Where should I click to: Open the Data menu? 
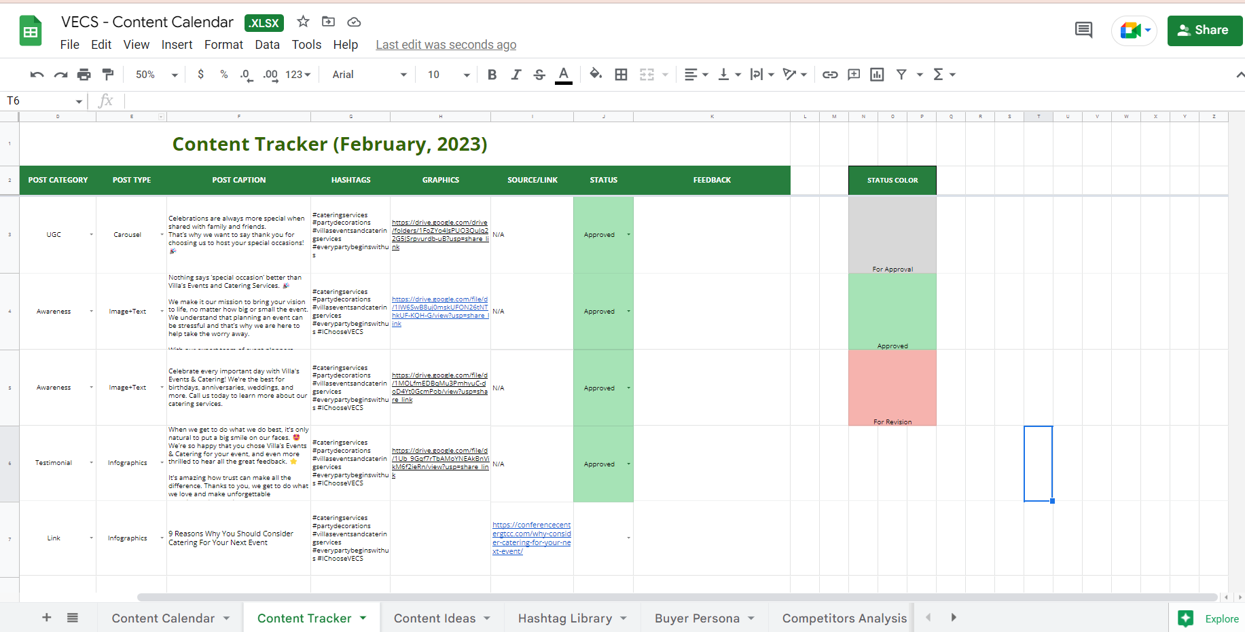pyautogui.click(x=267, y=45)
